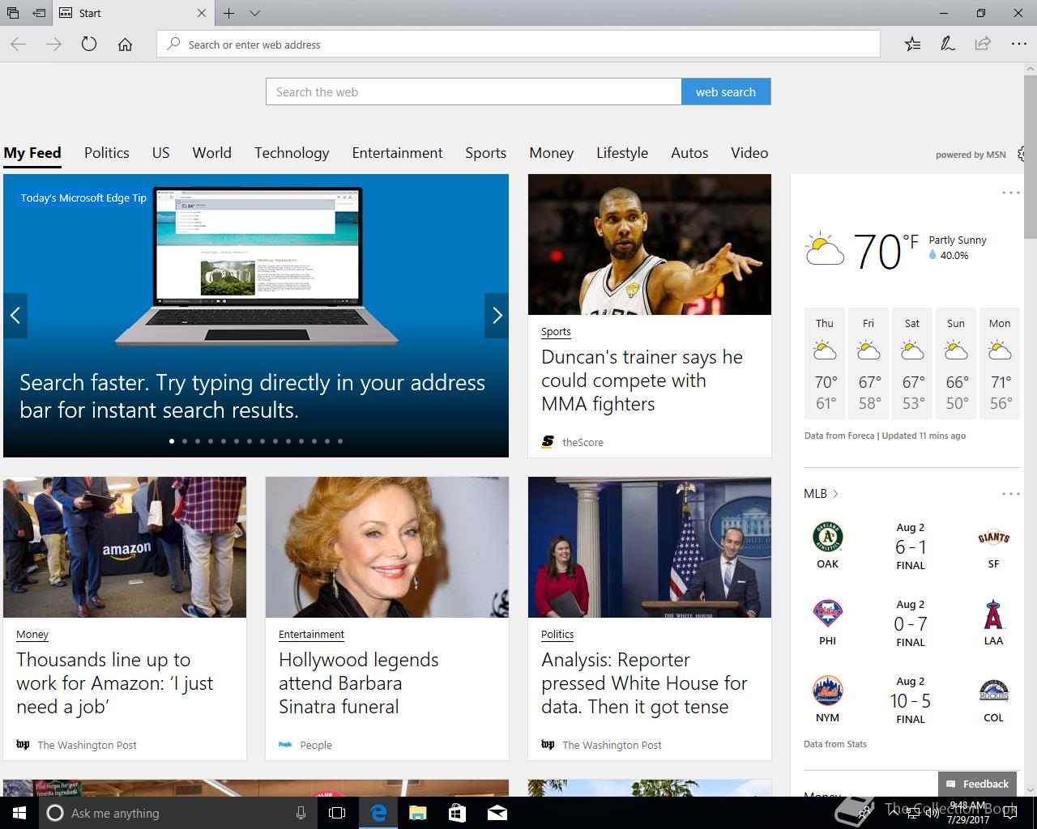The height and width of the screenshot is (829, 1037).
Task: Click the web search button
Action: [726, 91]
